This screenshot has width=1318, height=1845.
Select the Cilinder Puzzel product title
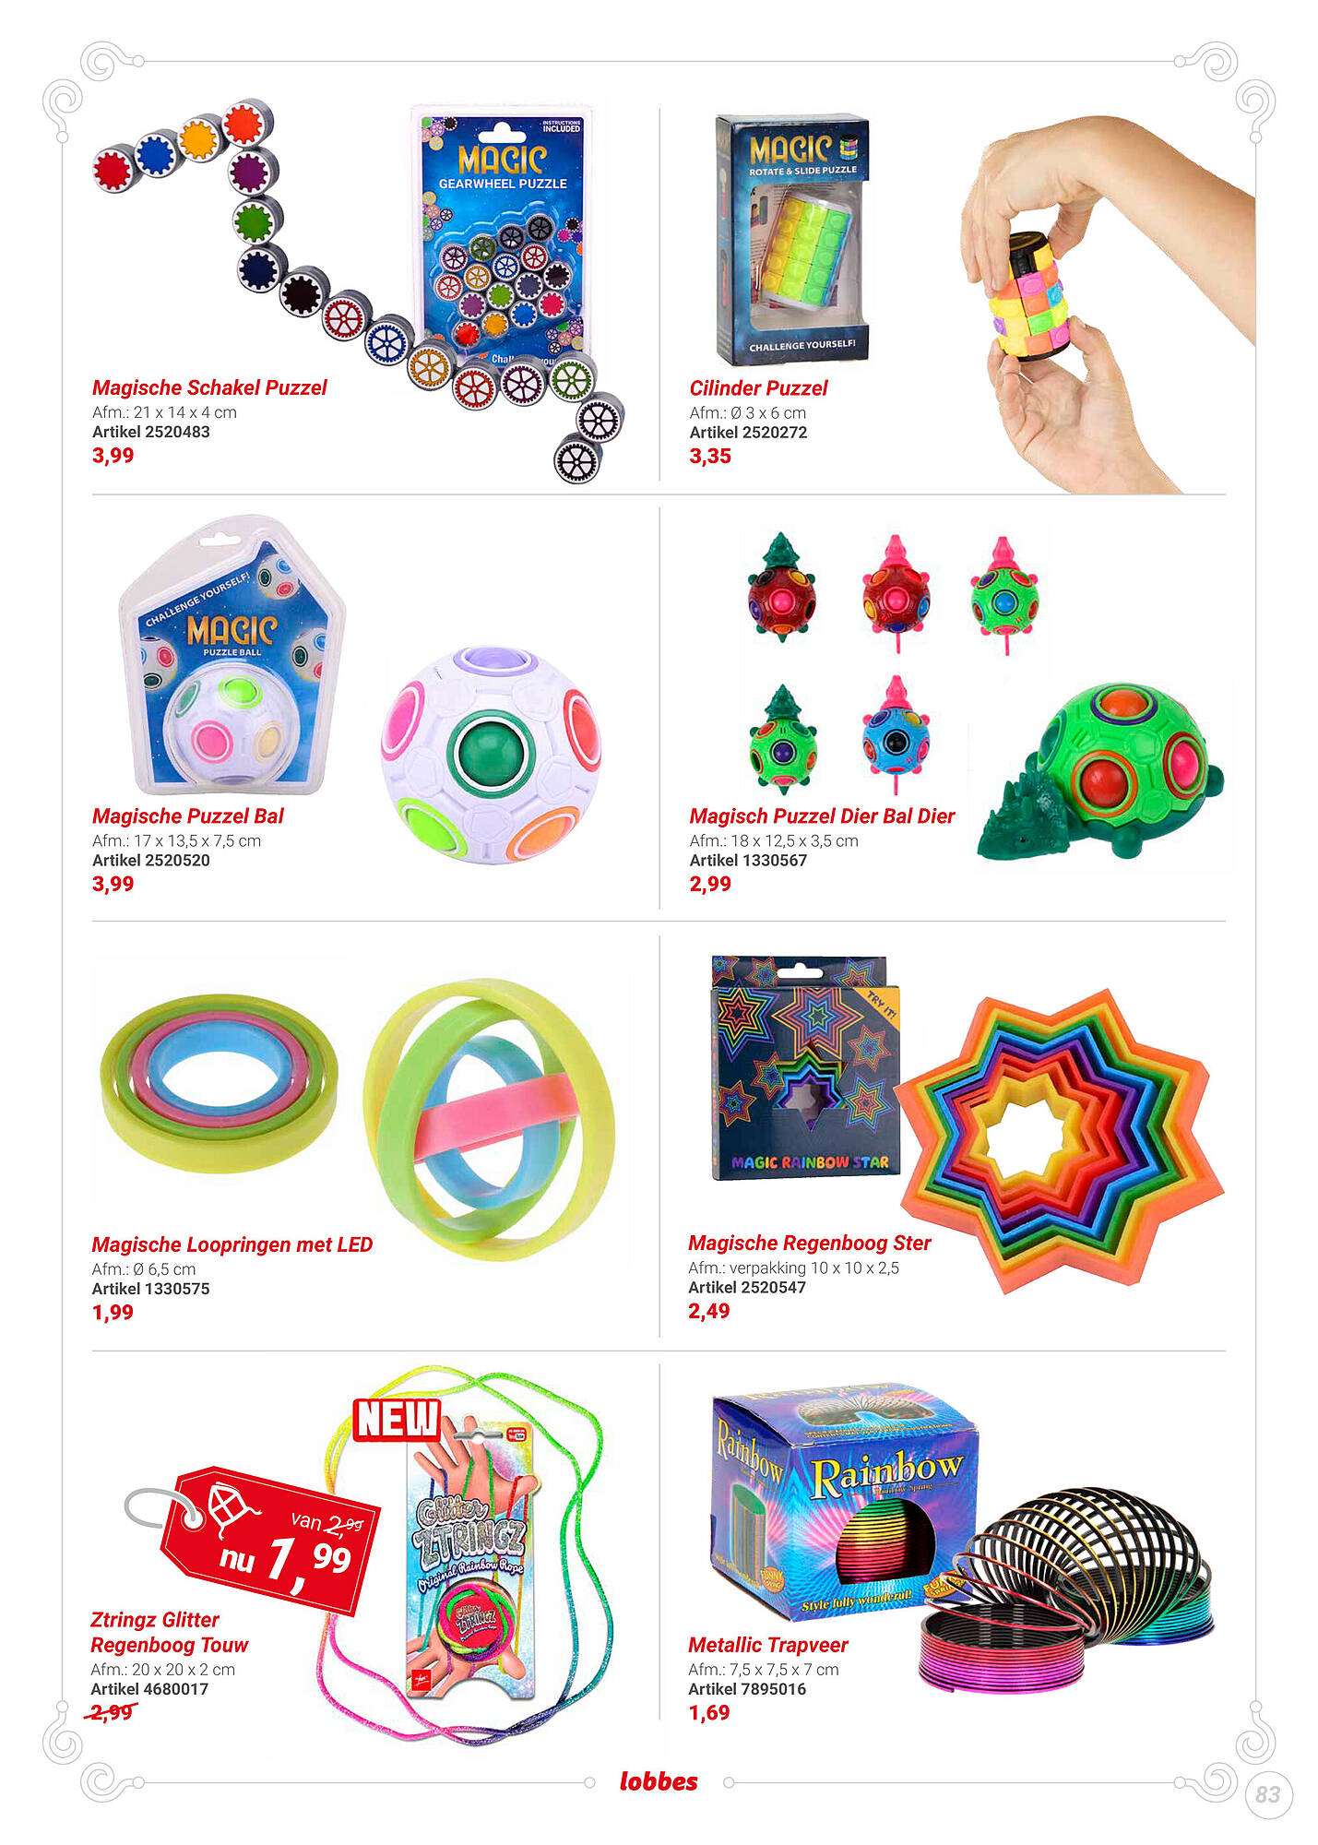[758, 388]
